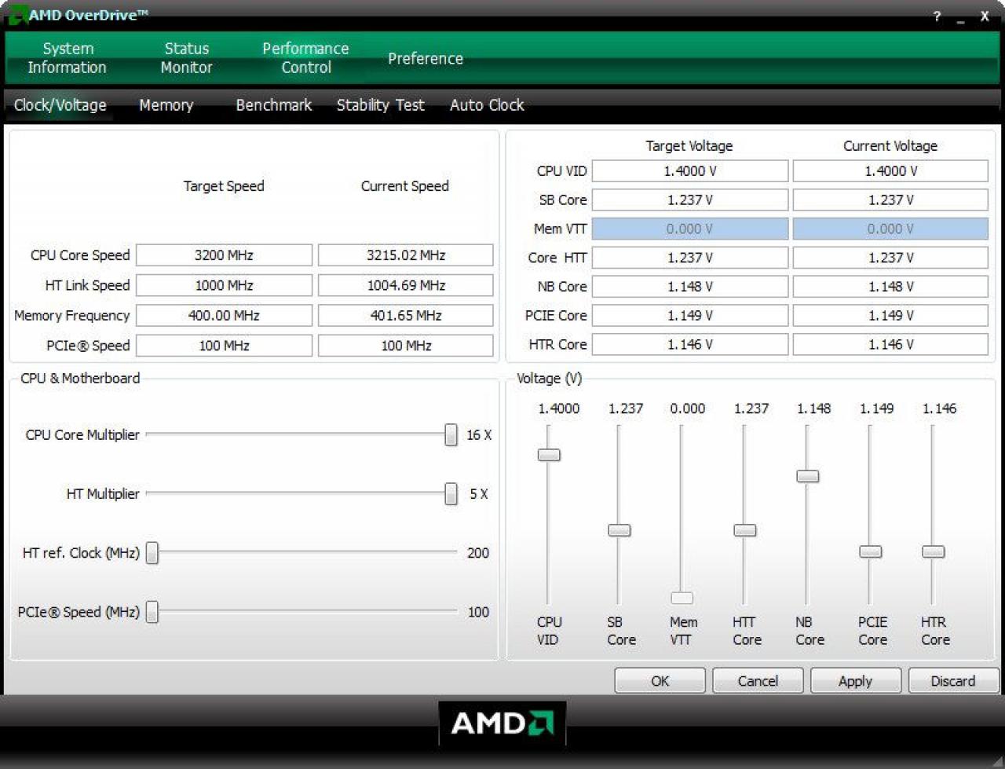Click the PCIe Speed target field 100 MHz
Image resolution: width=1005 pixels, height=769 pixels.
click(224, 346)
